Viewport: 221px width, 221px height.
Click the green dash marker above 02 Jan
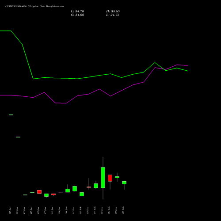tap(11, 115)
